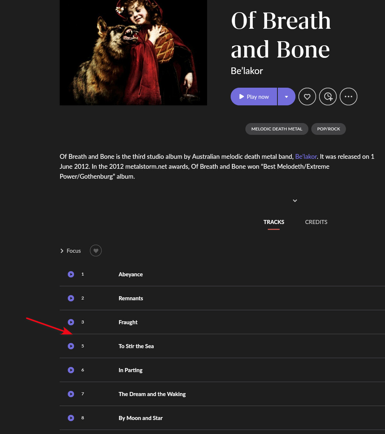
Task: Select the Abeyance track title
Action: pyautogui.click(x=131, y=274)
